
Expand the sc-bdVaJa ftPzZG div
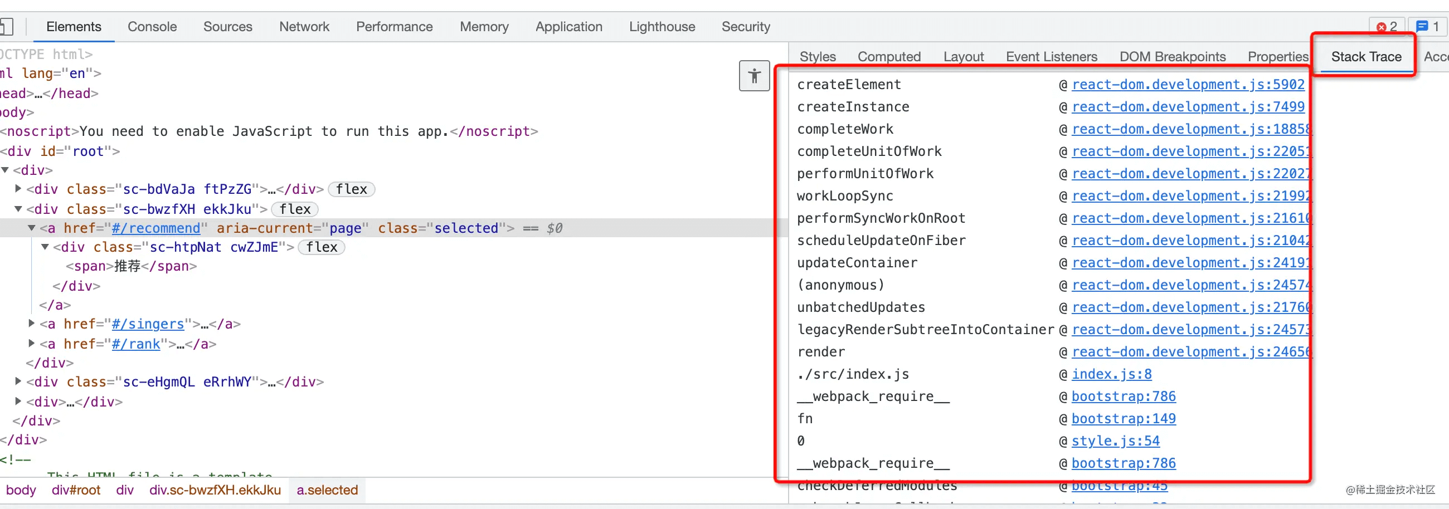18,189
